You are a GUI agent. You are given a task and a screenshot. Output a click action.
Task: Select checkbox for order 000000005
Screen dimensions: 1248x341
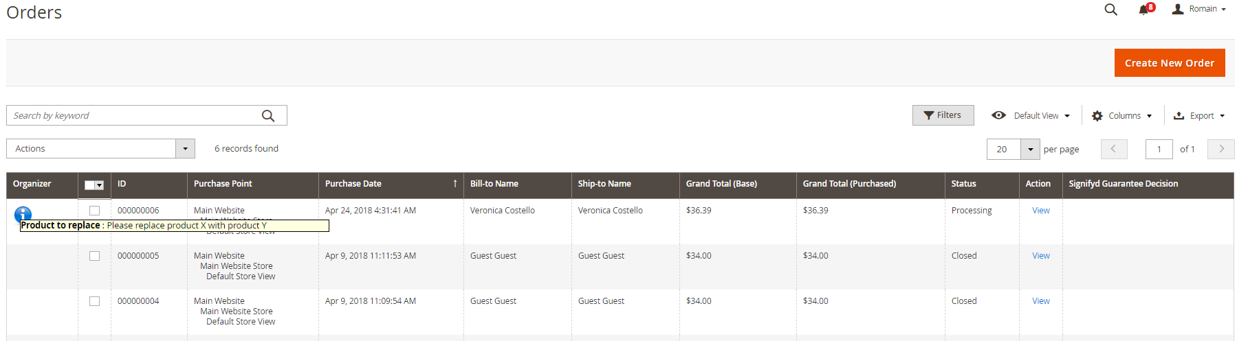94,256
